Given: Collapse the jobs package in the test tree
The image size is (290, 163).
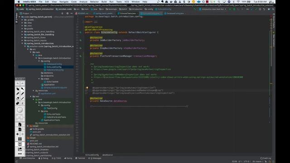Looking at the screenshot, I should point(39,111).
